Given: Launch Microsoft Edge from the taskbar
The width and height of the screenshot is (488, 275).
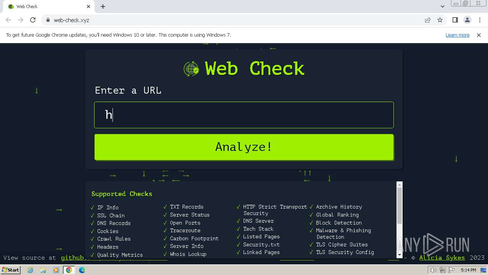Looking at the screenshot, I should pyautogui.click(x=82, y=270).
